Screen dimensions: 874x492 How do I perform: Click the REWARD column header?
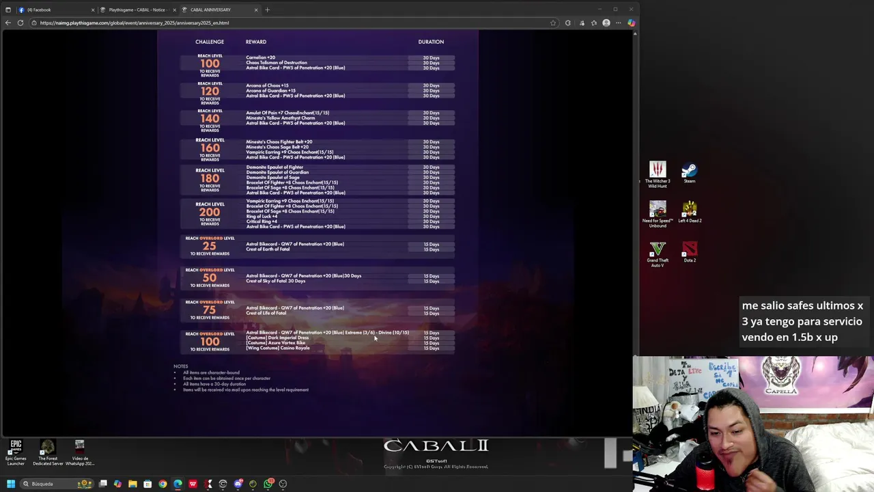coord(256,42)
